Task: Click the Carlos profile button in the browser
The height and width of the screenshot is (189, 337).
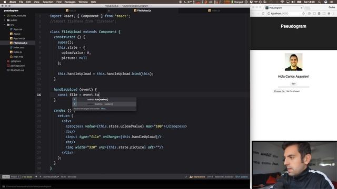Action: click(x=332, y=7)
